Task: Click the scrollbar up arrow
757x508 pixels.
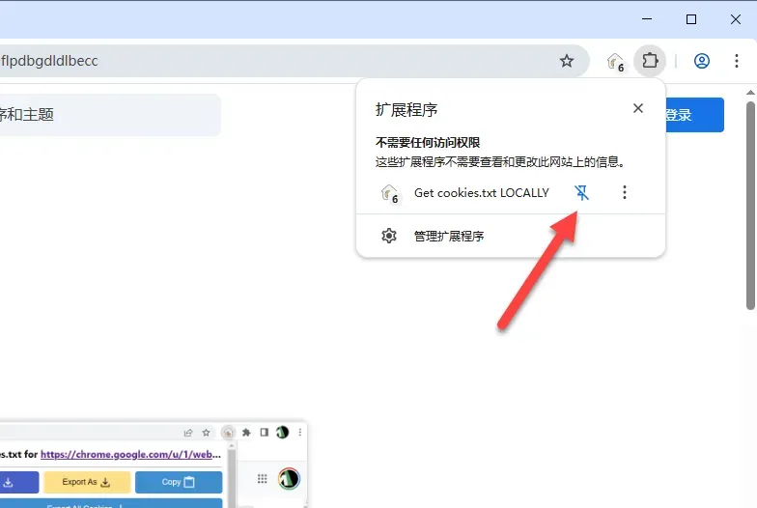Action: [x=750, y=93]
